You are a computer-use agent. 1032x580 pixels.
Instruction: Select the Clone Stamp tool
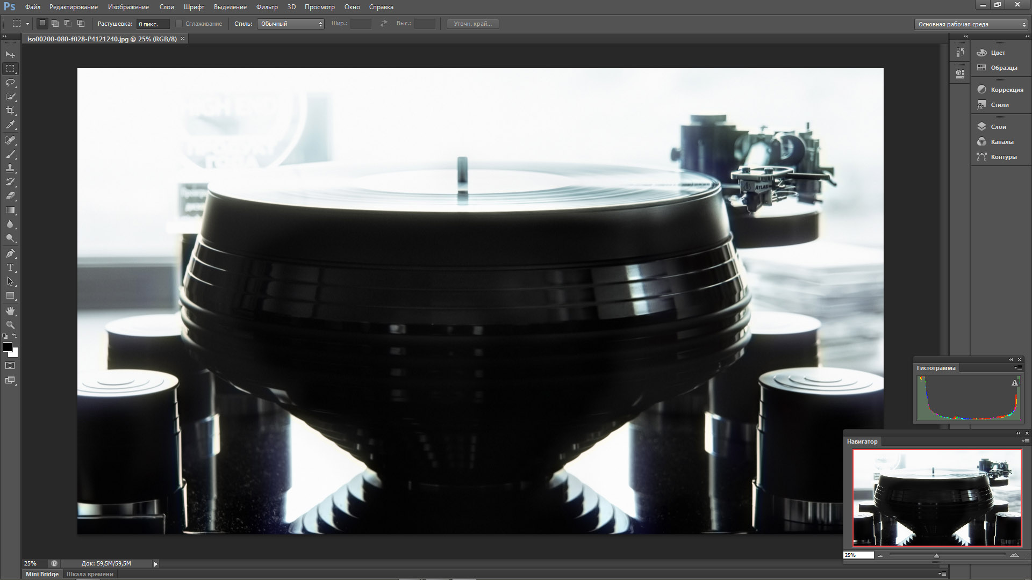point(10,168)
